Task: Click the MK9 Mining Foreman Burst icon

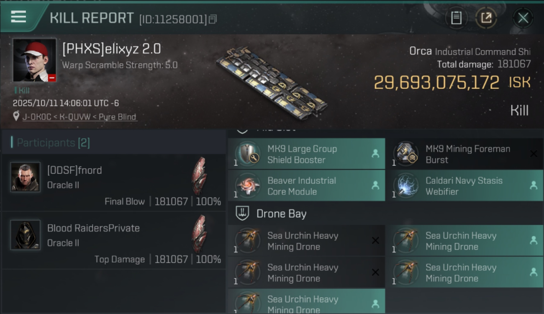Action: click(405, 154)
